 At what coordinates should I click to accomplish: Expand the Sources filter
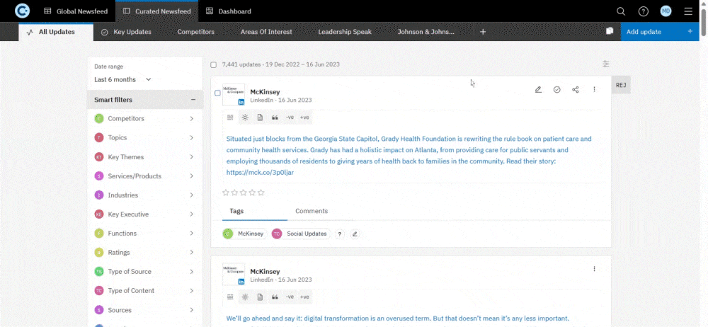pos(145,310)
